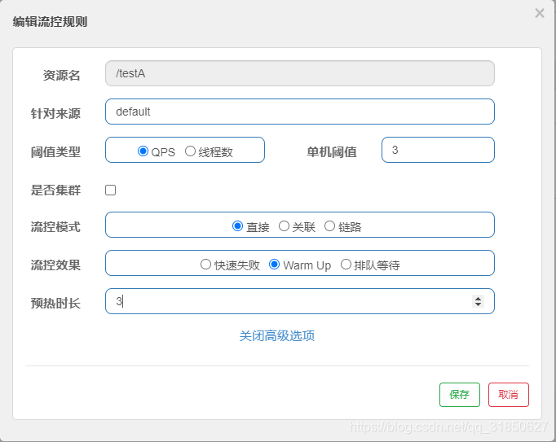Cancel editing with 取消 button
The height and width of the screenshot is (442, 556).
pyautogui.click(x=509, y=395)
